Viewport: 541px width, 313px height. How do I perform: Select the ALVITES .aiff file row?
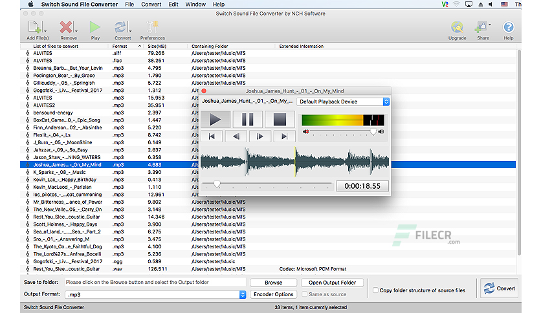coord(268,53)
